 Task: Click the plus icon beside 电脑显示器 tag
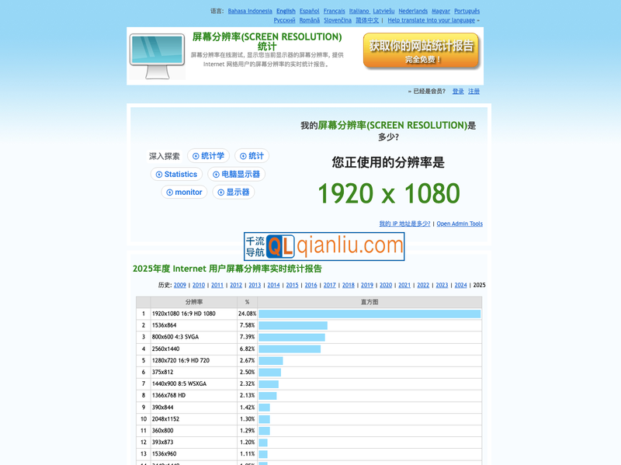coord(217,174)
